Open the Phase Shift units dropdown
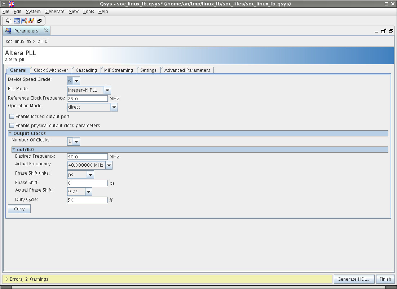Screen dimensions: 397x289 click(x=91, y=175)
